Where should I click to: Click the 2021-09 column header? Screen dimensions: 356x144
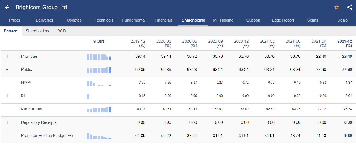(319, 43)
